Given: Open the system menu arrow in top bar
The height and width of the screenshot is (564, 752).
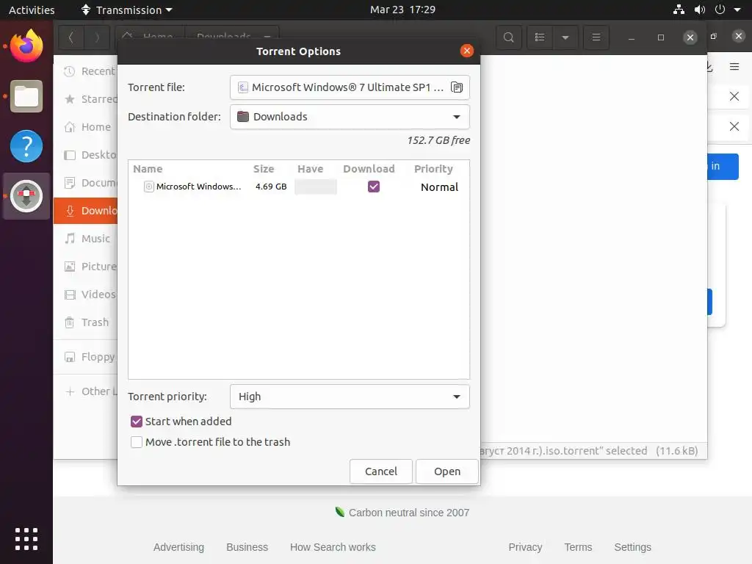Looking at the screenshot, I should click(737, 10).
